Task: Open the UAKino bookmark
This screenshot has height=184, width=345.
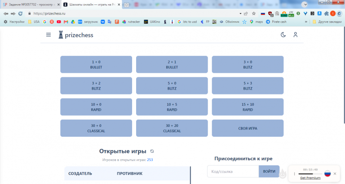Action: (152, 22)
